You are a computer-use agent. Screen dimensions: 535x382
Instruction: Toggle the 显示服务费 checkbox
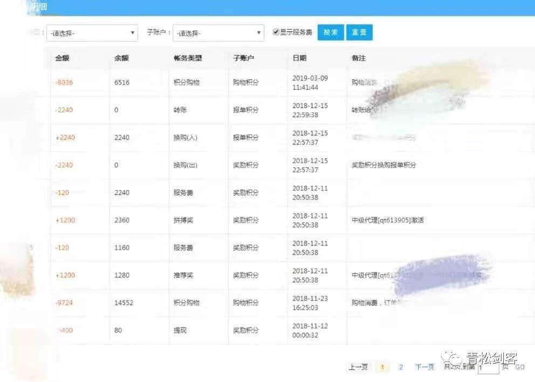(276, 32)
